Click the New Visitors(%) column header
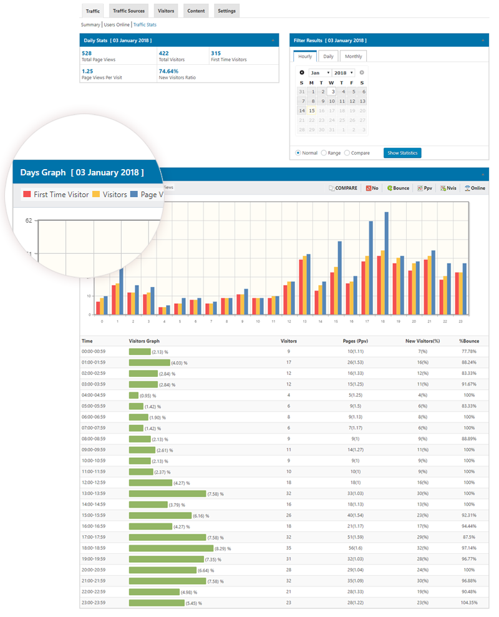Viewport: 499px width, 617px height. pos(423,341)
